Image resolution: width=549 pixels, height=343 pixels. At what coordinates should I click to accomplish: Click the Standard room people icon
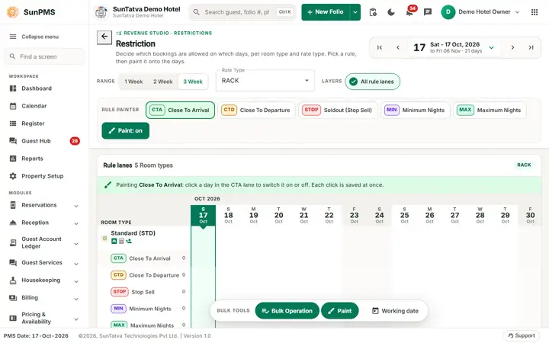[x=129, y=241]
